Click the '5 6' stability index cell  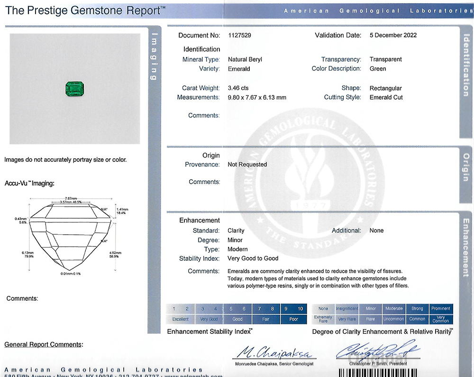click(x=237, y=309)
